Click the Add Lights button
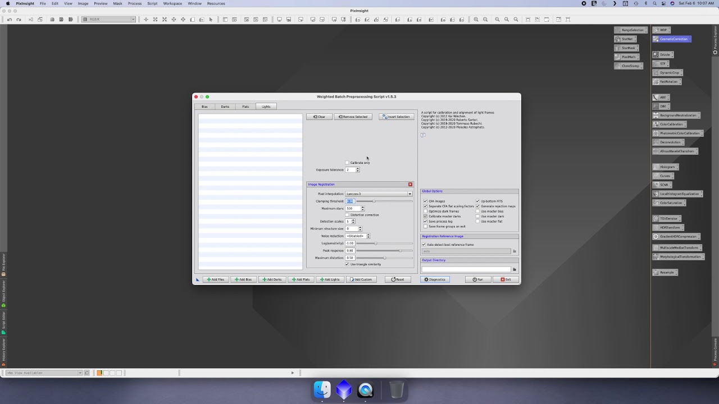 tap(330, 279)
